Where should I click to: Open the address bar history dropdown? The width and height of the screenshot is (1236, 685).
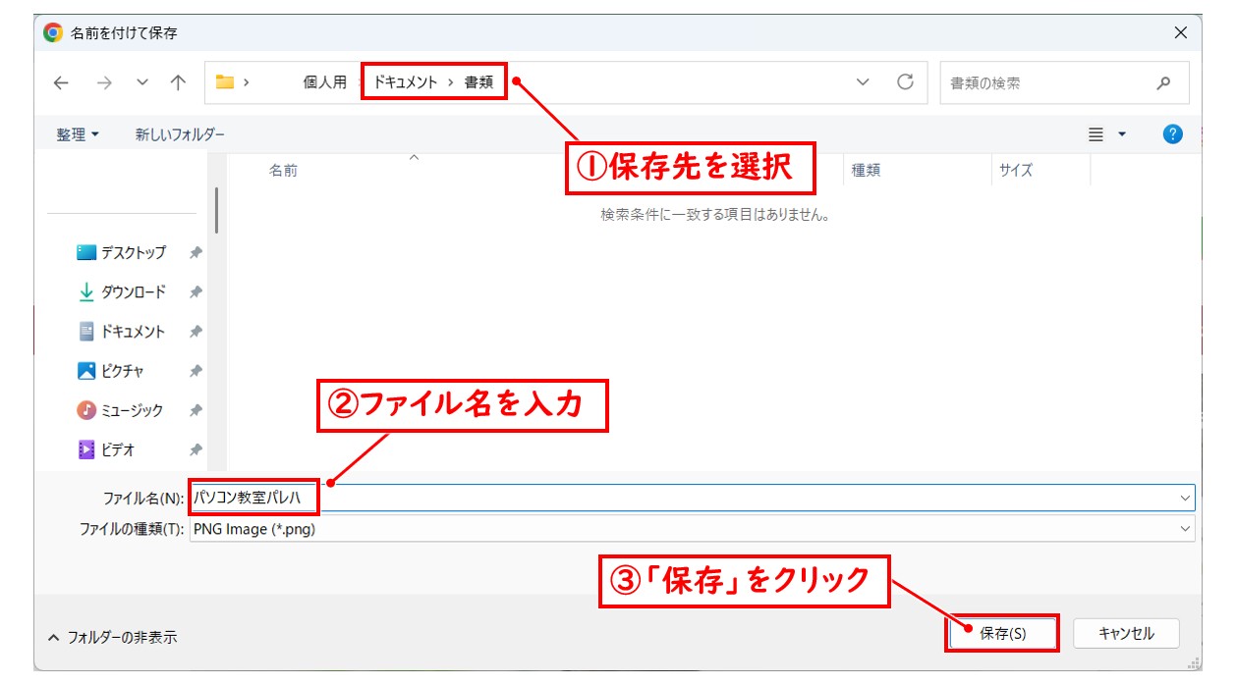pyautogui.click(x=862, y=82)
